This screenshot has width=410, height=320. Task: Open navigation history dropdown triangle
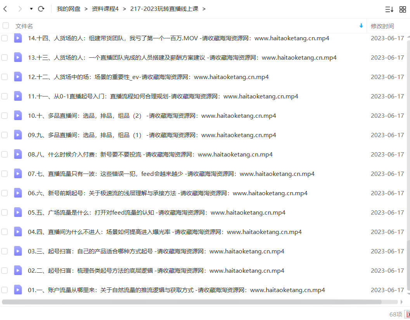31,9
